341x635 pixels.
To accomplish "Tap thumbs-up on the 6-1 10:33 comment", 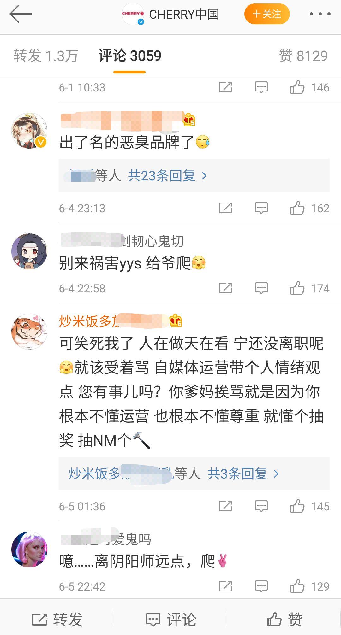I will point(297,87).
